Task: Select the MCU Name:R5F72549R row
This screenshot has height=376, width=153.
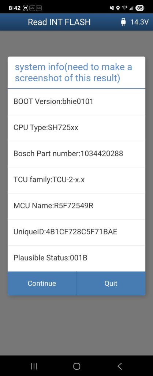Action: [x=76, y=206]
